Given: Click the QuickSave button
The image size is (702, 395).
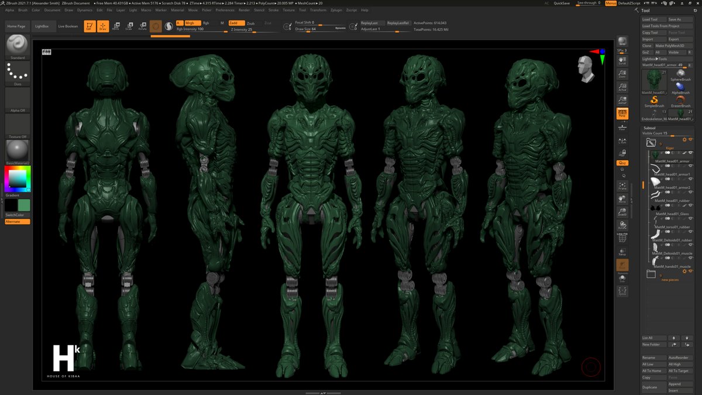Looking at the screenshot, I should point(562,3).
